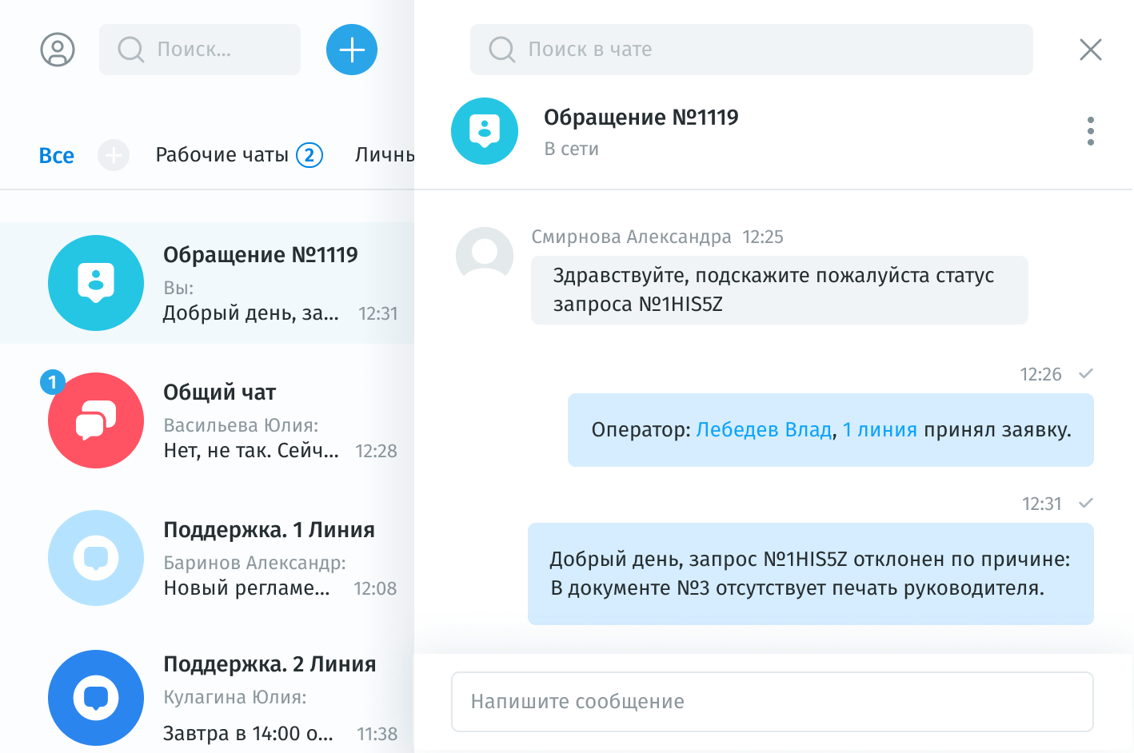This screenshot has height=753, width=1134.
Task: Click the Добрый день, за... preview text
Action: [251, 313]
